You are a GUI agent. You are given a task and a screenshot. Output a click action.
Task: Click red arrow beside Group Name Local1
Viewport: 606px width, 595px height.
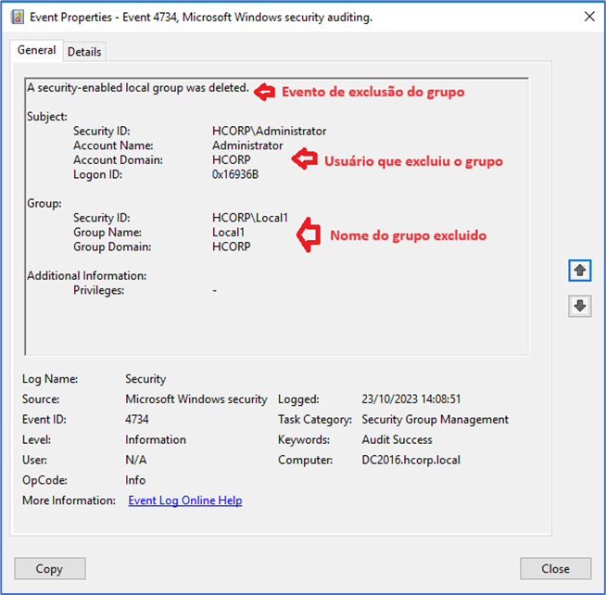coord(309,234)
